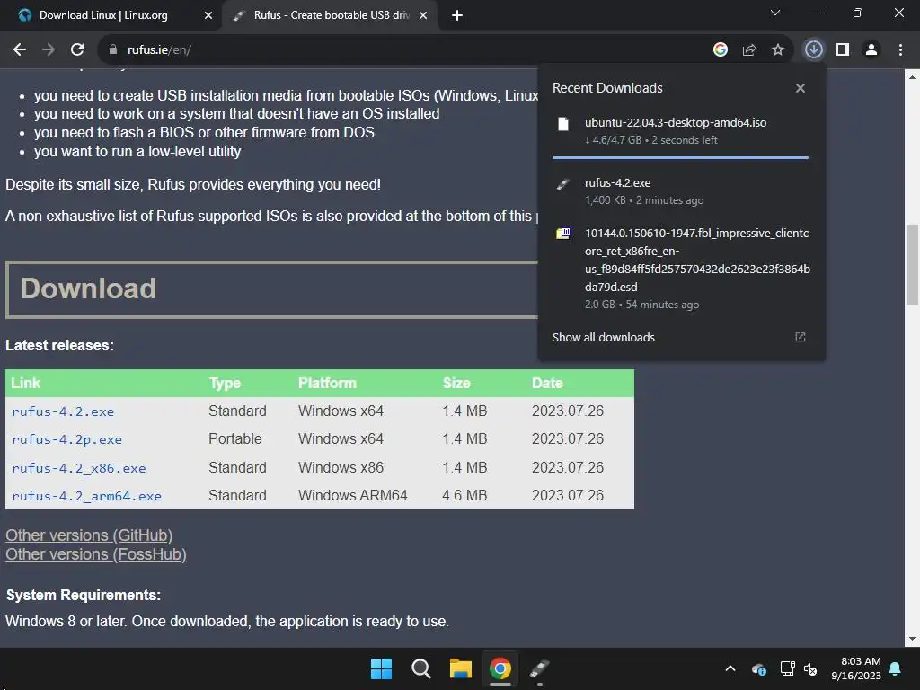
Task: Close the Rufus tab
Action: [x=423, y=16]
